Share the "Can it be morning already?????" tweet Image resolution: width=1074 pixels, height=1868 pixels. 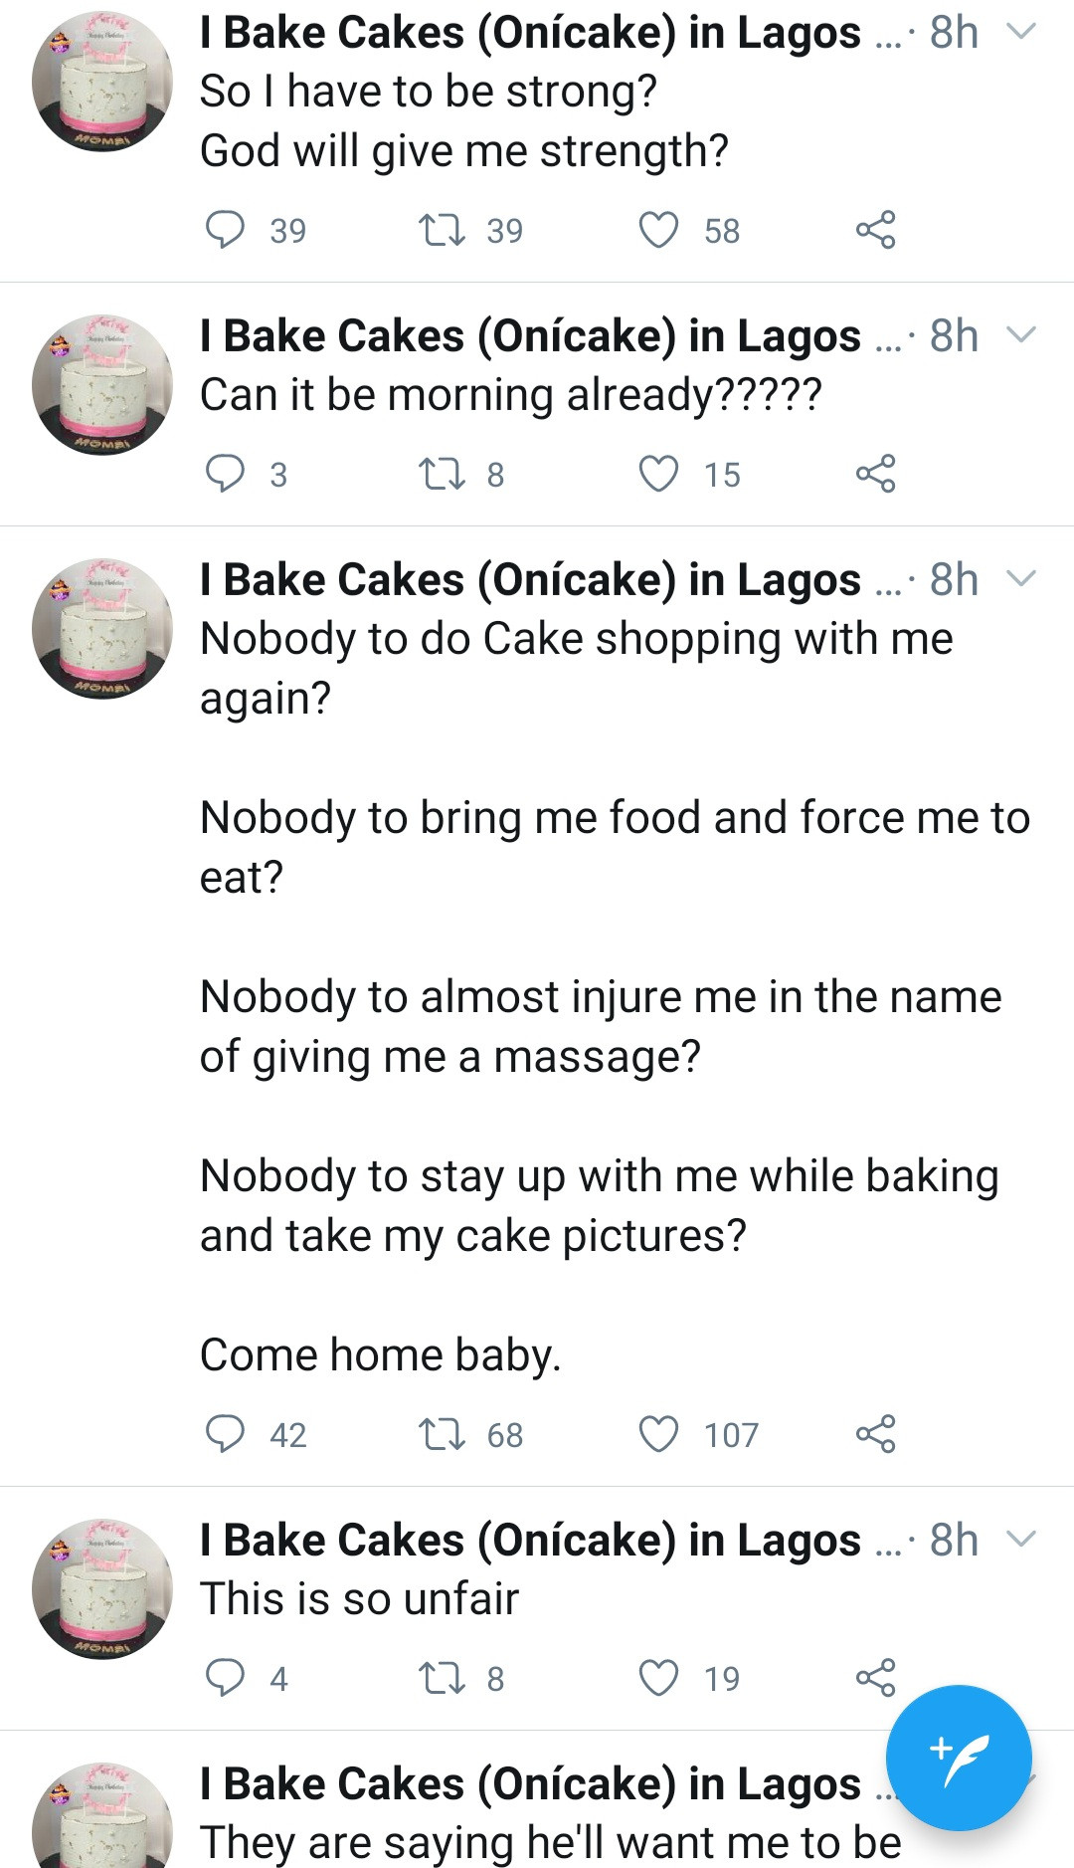875,474
